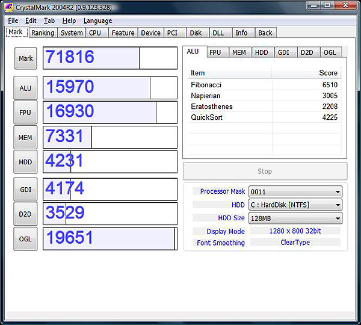Click the MEM score bar 7331

click(x=110, y=137)
